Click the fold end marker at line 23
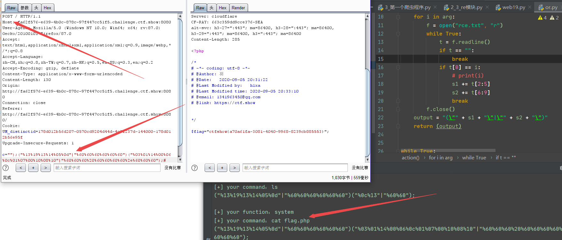 coord(398,126)
